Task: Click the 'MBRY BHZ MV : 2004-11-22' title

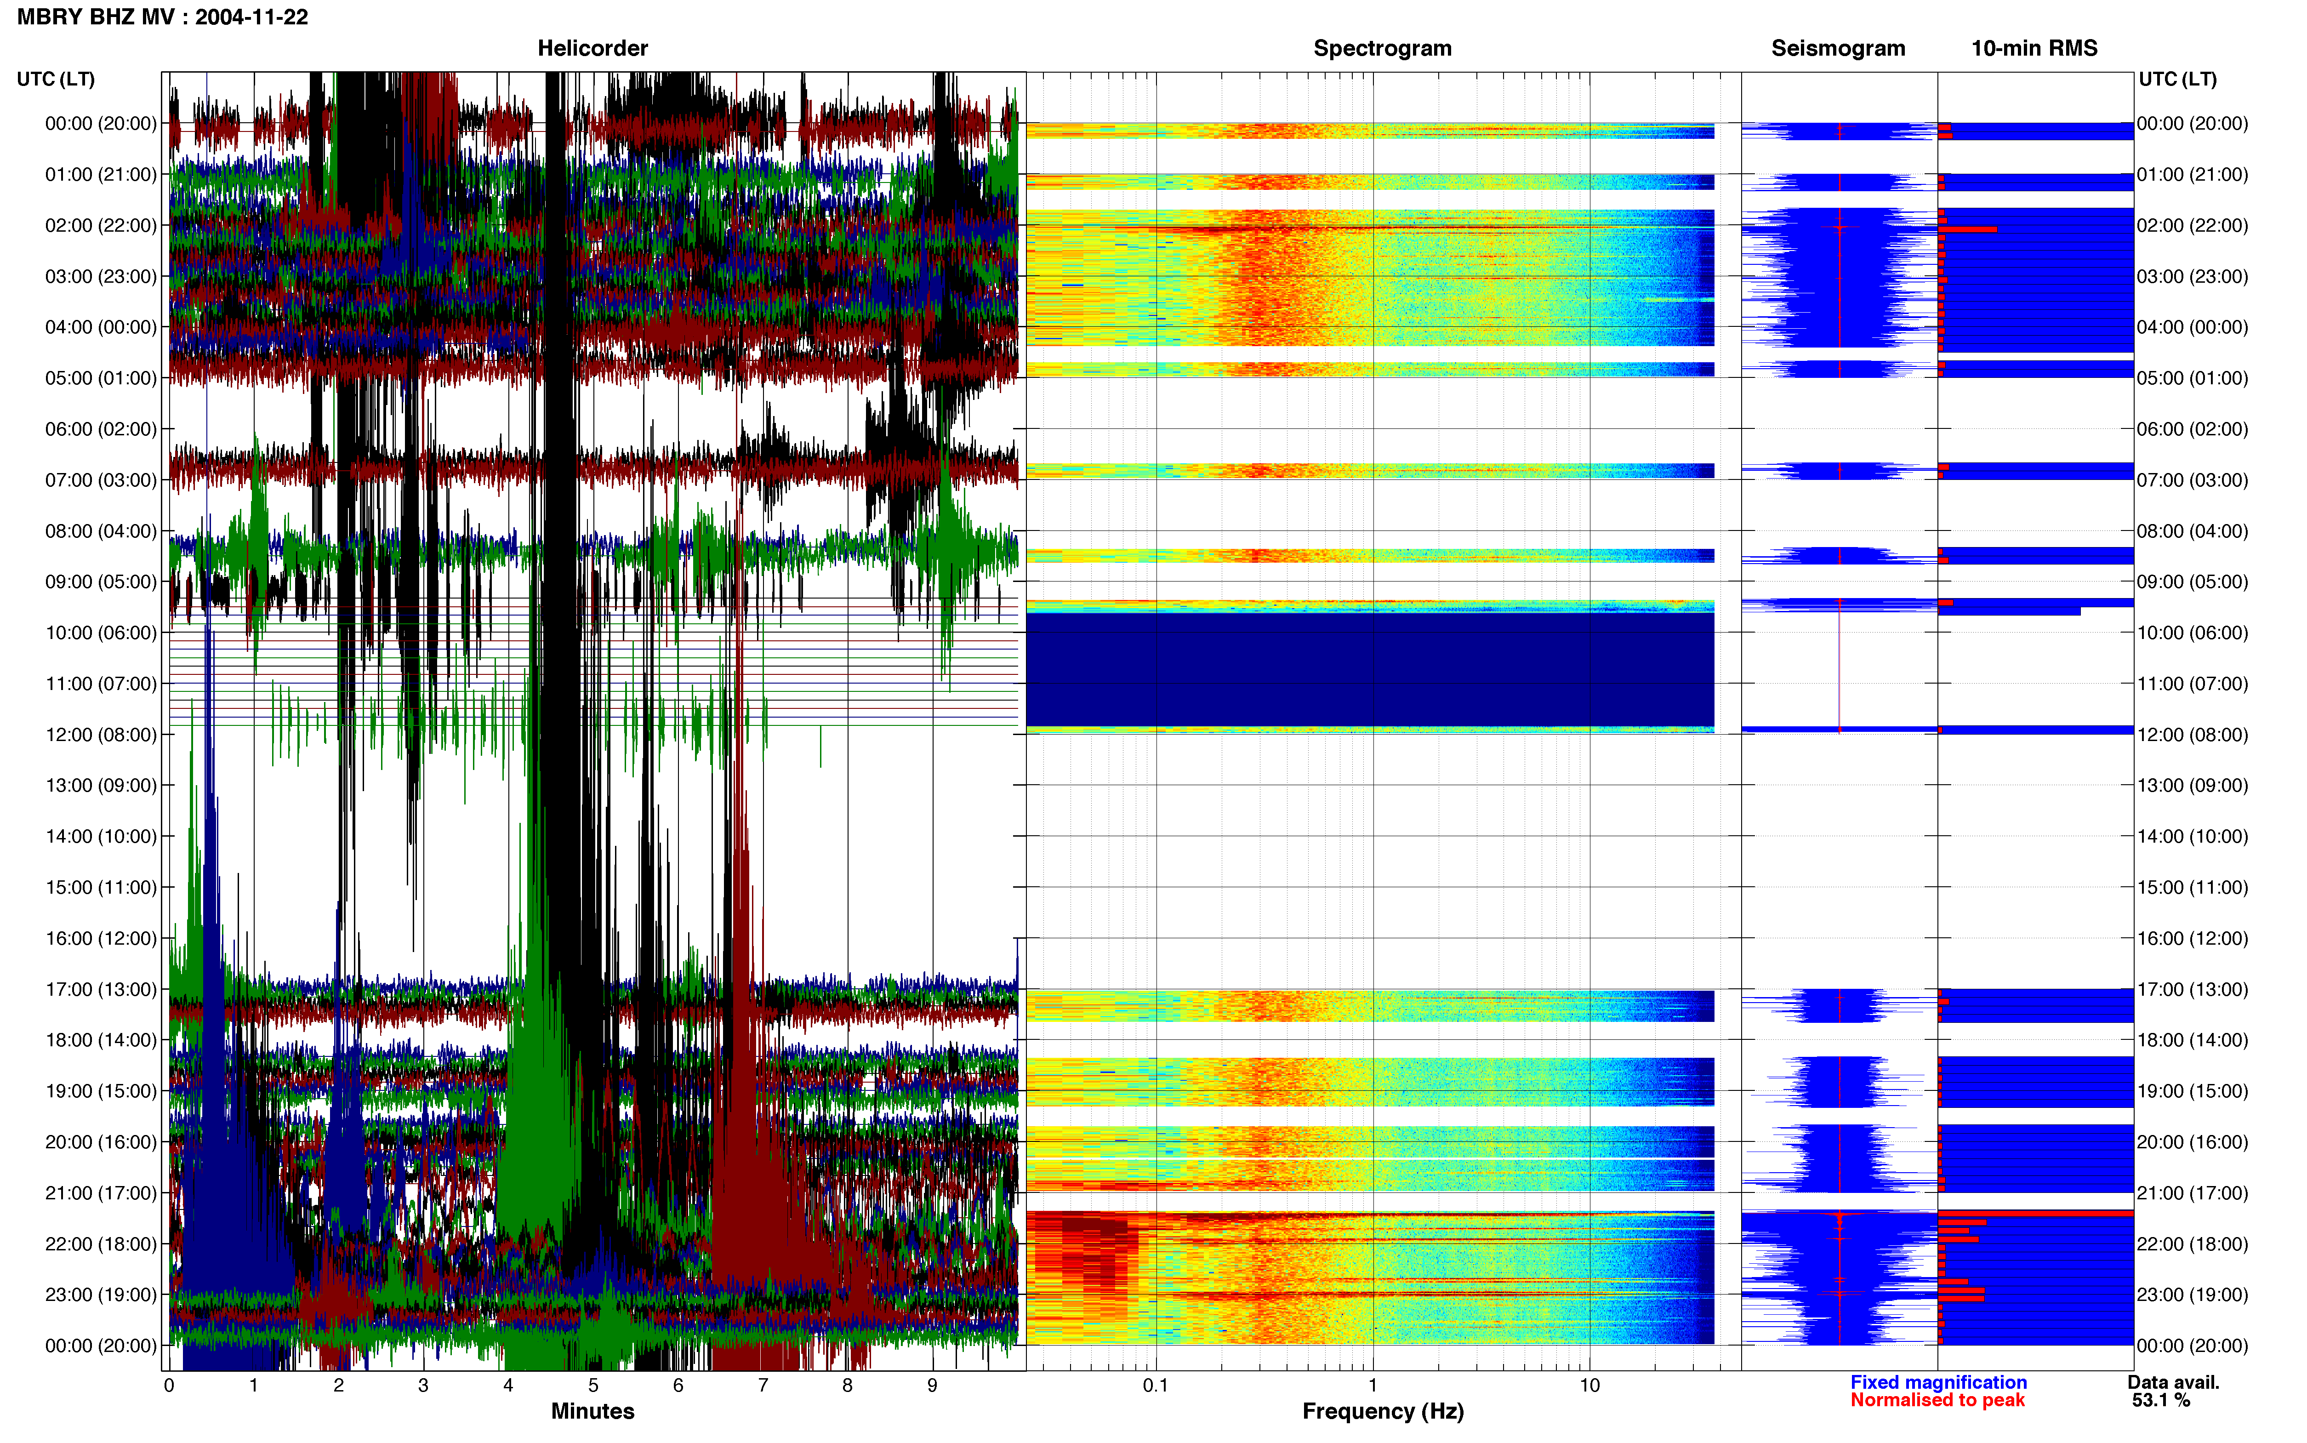Action: 162,17
